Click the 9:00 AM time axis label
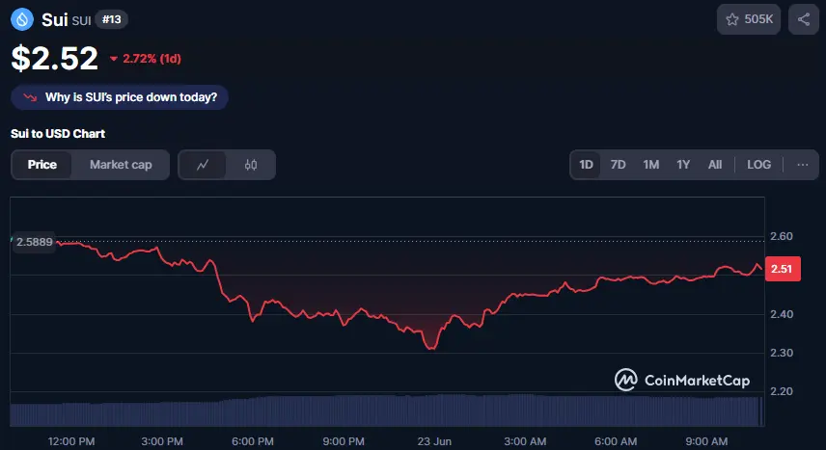The image size is (826, 450). click(706, 441)
